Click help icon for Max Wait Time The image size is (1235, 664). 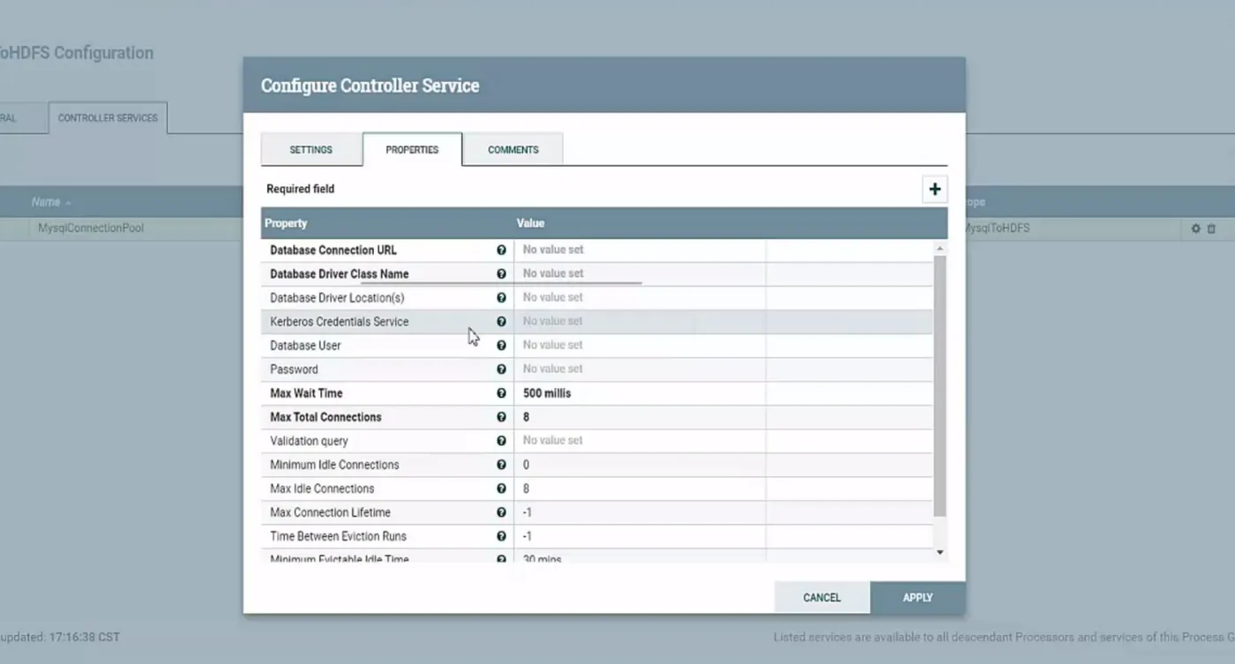(x=501, y=393)
